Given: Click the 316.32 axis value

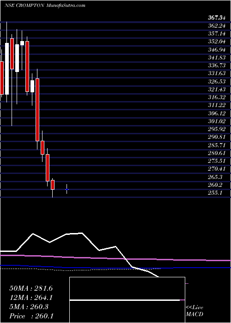Looking at the screenshot, I should [216, 98].
